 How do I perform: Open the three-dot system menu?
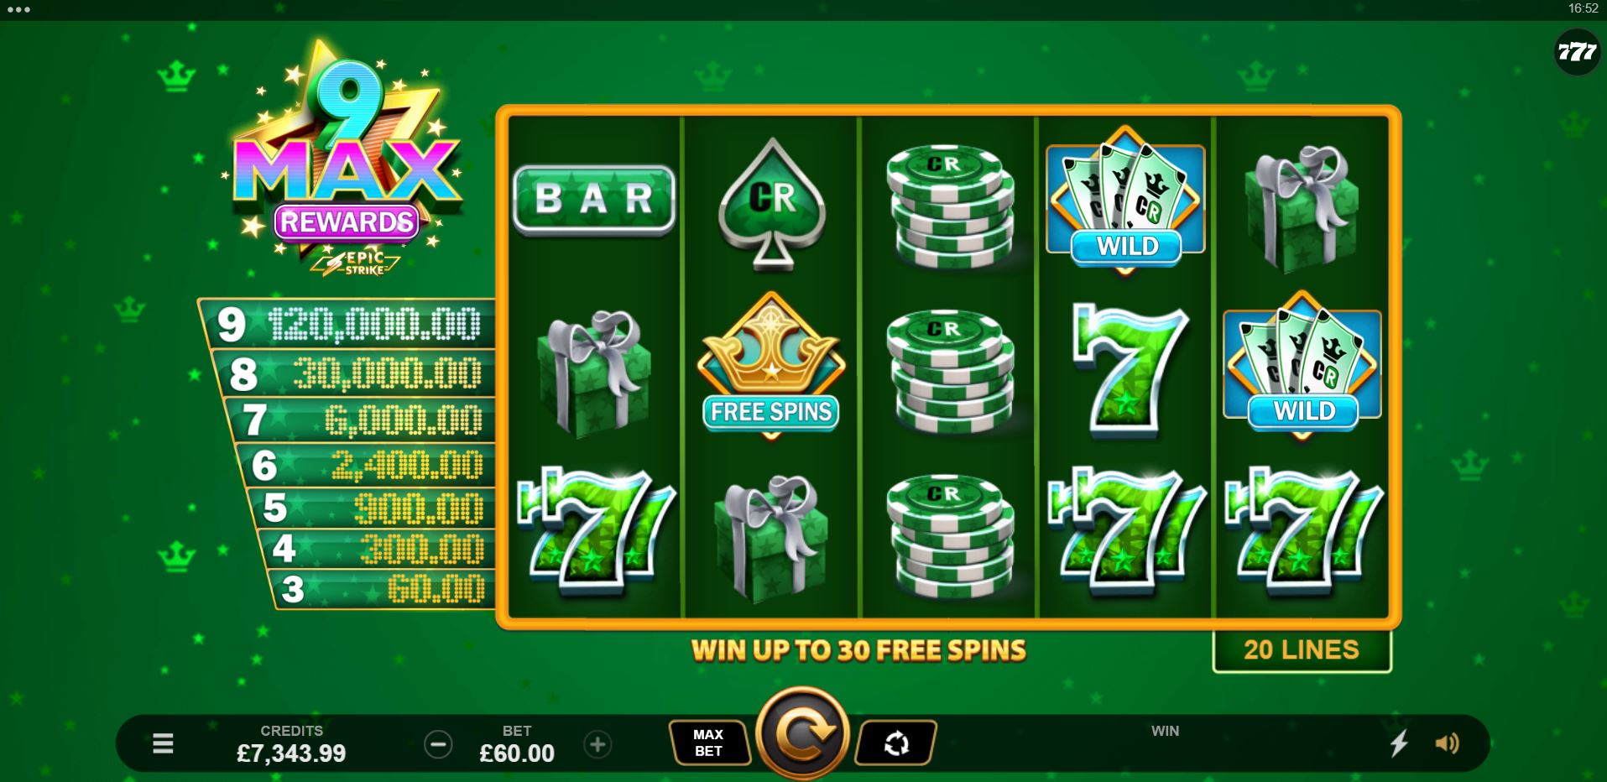(18, 10)
